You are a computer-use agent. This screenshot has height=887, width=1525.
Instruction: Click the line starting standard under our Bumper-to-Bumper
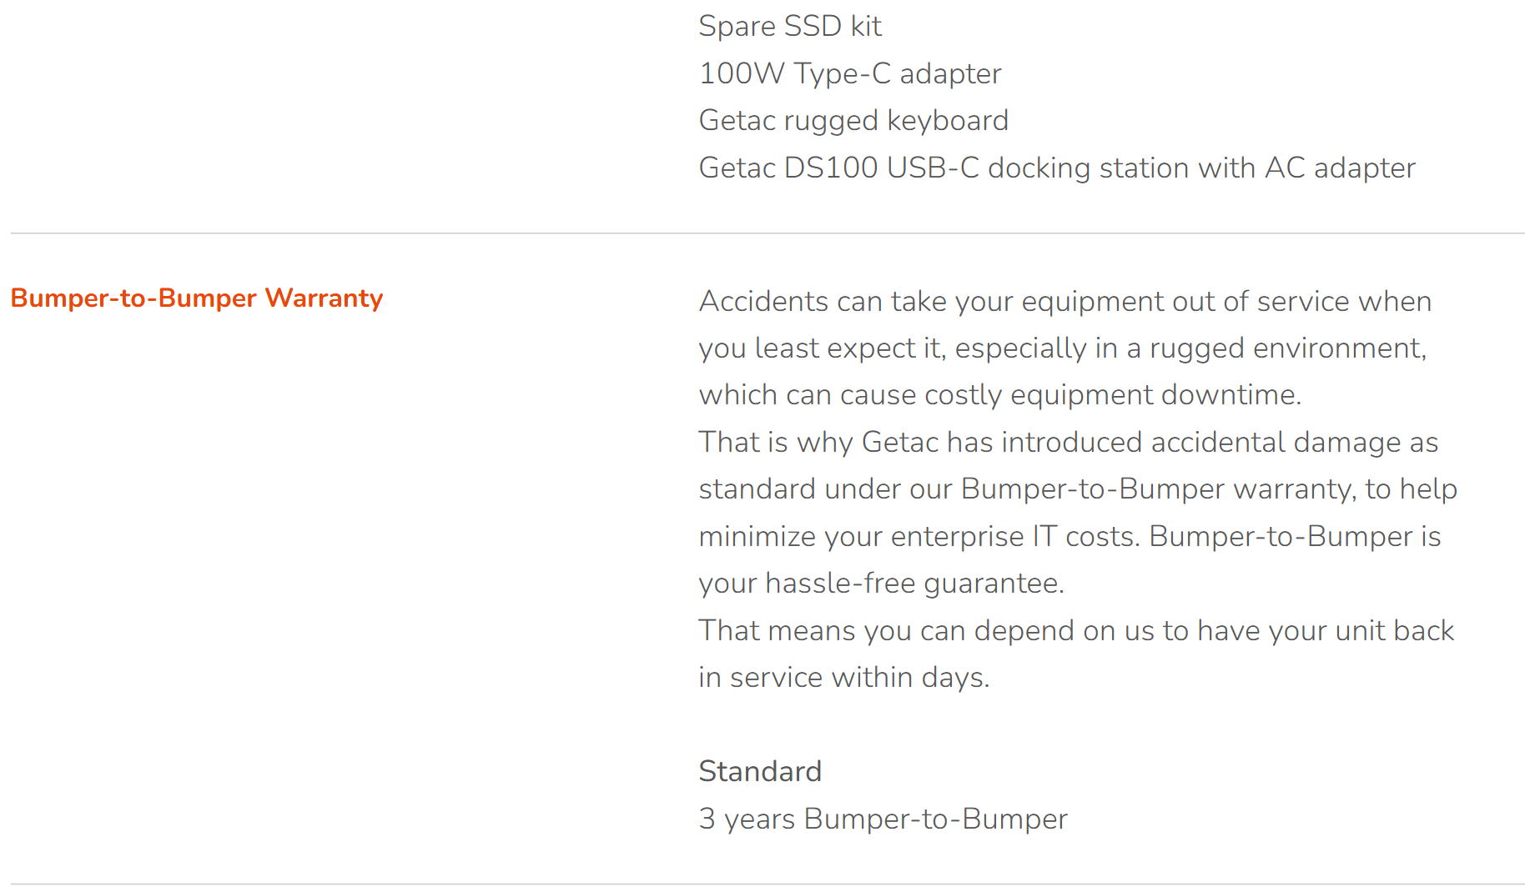tap(1078, 489)
